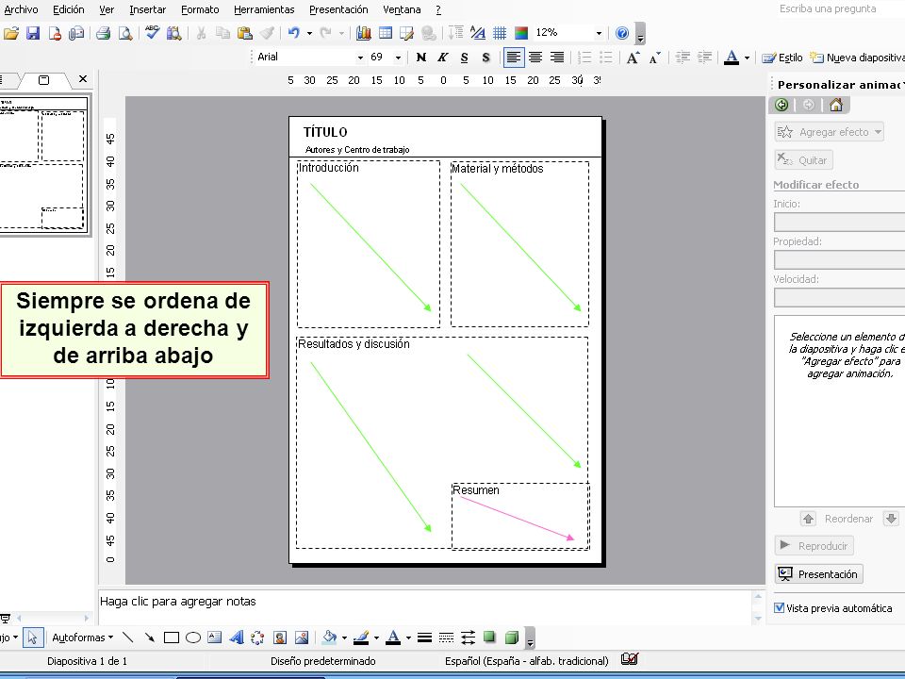Screen dimensions: 905x679
Task: Copy the selection using the copy icon
Action: click(222, 33)
